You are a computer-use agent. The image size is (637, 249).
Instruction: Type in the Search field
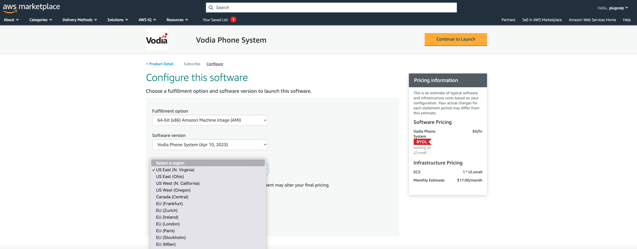[331, 8]
